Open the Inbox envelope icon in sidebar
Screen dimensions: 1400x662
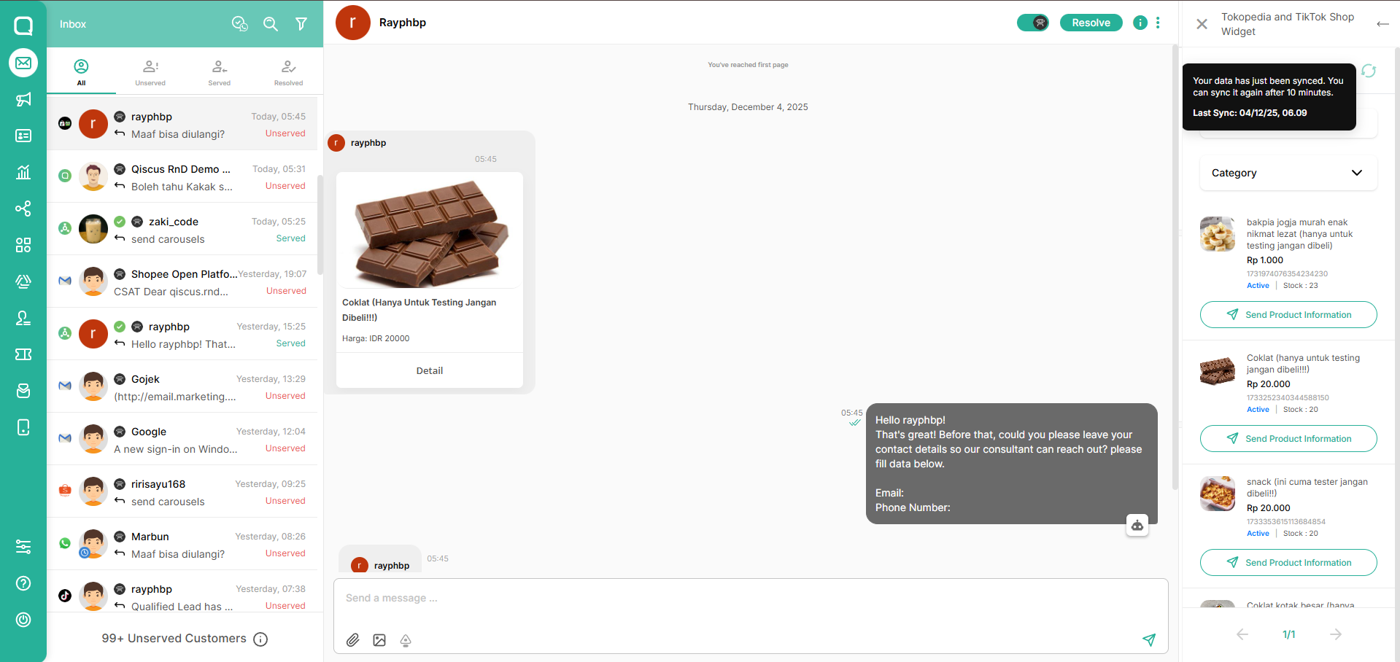pyautogui.click(x=23, y=63)
